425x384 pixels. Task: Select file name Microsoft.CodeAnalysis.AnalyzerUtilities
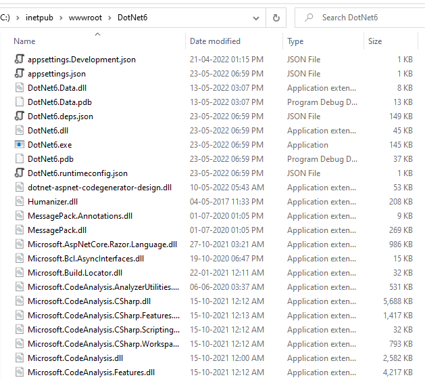pyautogui.click(x=103, y=287)
